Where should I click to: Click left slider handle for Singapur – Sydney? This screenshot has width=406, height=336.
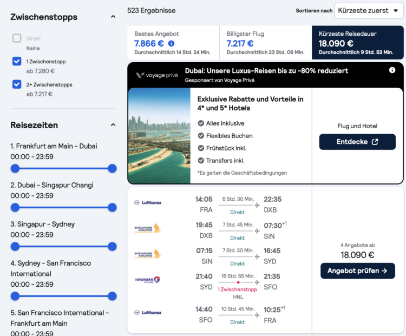click(x=15, y=246)
